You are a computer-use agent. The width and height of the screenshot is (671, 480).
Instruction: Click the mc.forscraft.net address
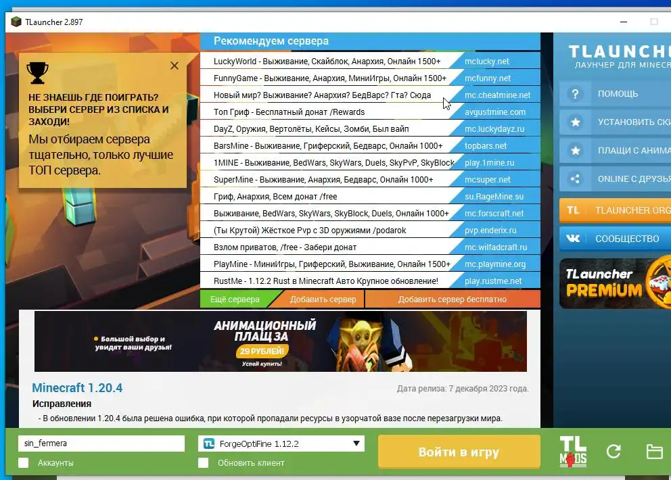494,214
